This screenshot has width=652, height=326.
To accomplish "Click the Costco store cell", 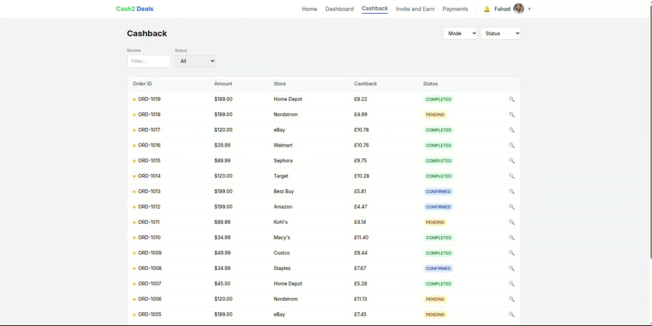I will (x=282, y=253).
